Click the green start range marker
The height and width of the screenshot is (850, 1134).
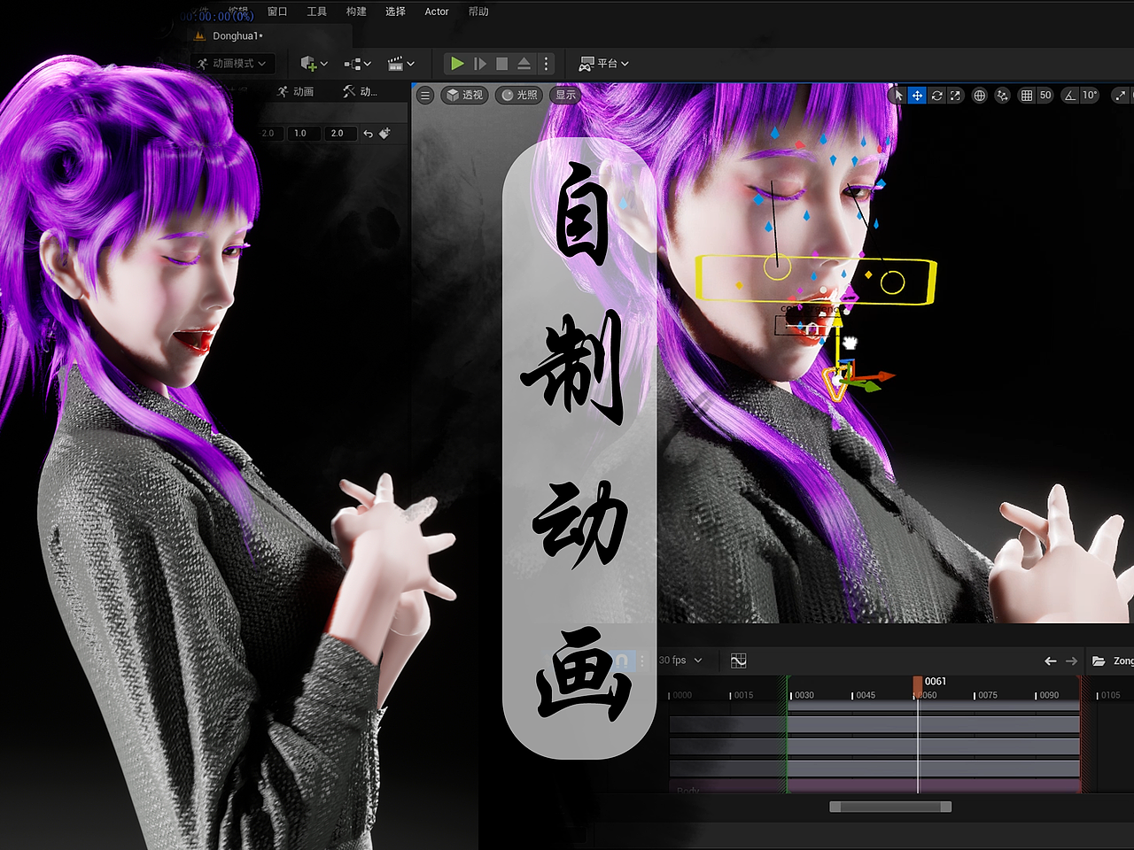[x=786, y=735]
